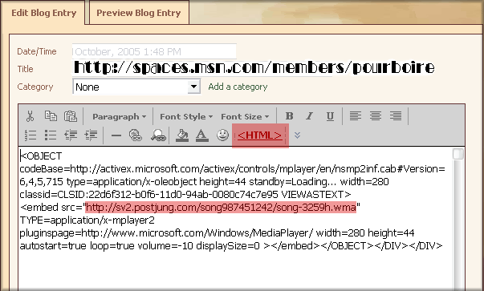Click the Paste clipboard icon

(71, 116)
